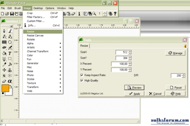
Task: Click the white background color swatch
Action: (10, 93)
